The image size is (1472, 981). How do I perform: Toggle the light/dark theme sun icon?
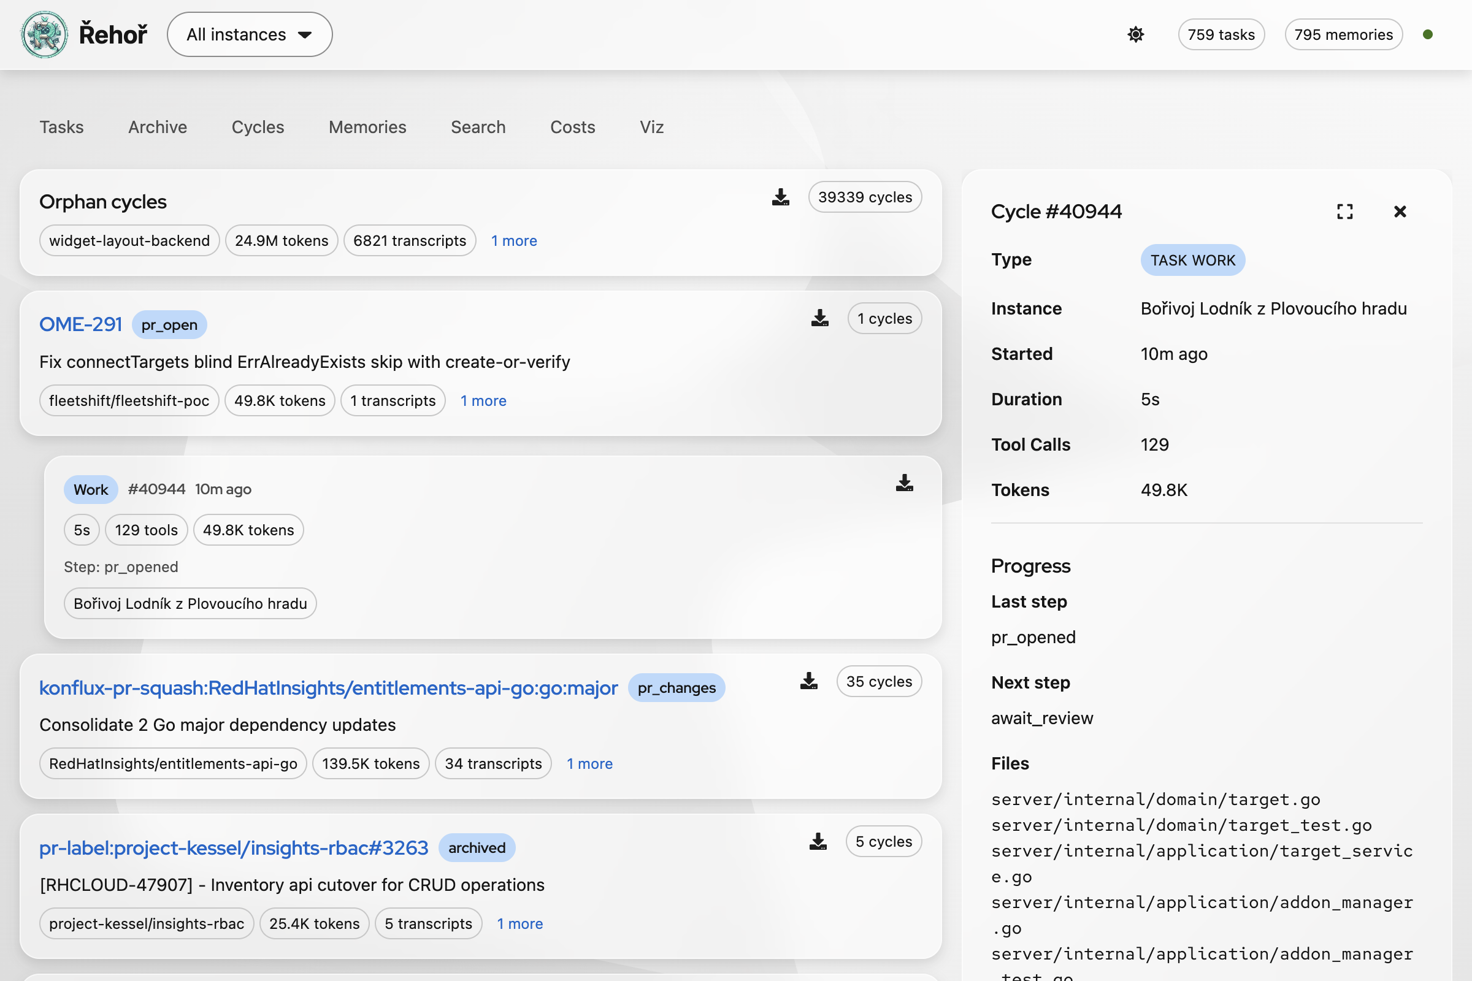[x=1135, y=34]
